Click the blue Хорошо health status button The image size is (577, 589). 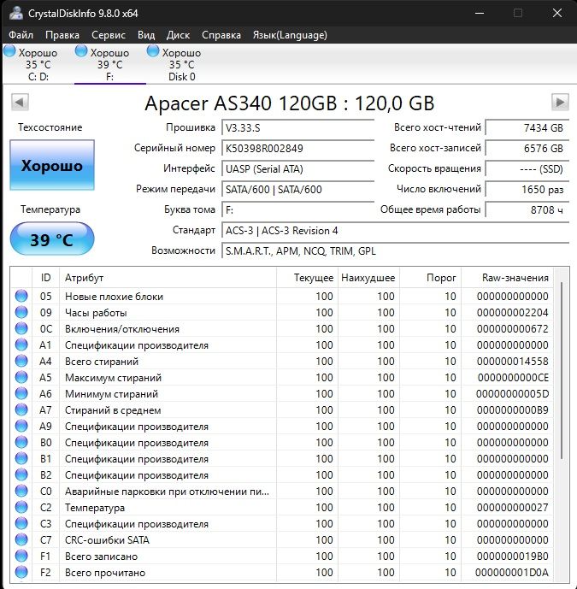tap(52, 165)
